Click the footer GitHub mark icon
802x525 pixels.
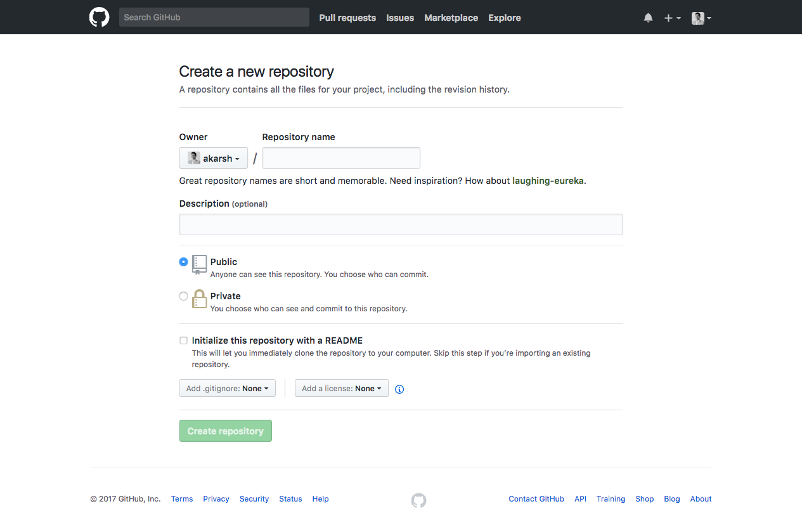tap(418, 500)
